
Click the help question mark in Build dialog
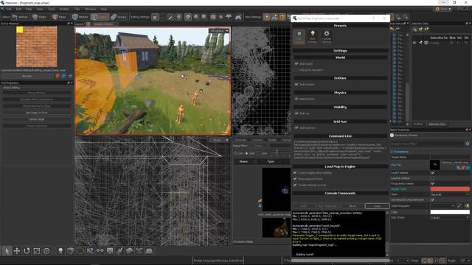(x=374, y=18)
